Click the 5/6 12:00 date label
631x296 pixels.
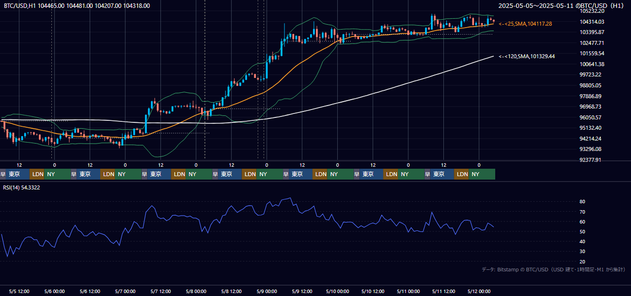pyautogui.click(x=90, y=291)
